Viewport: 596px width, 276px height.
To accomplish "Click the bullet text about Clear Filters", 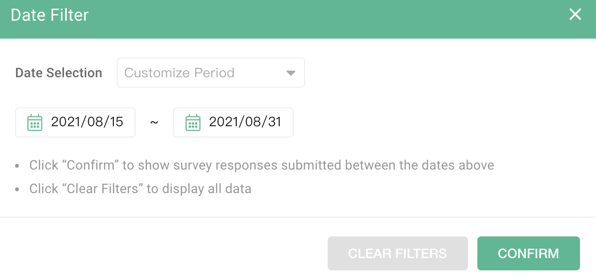I will coord(141,188).
